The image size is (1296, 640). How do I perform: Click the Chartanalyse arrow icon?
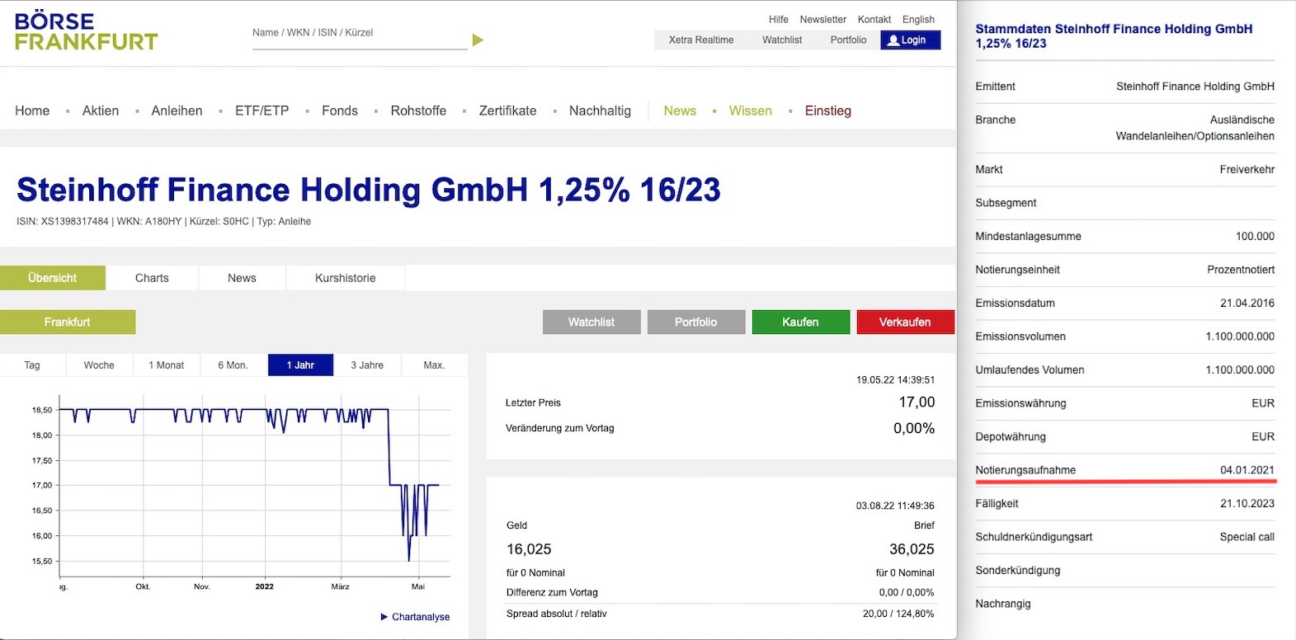[384, 617]
